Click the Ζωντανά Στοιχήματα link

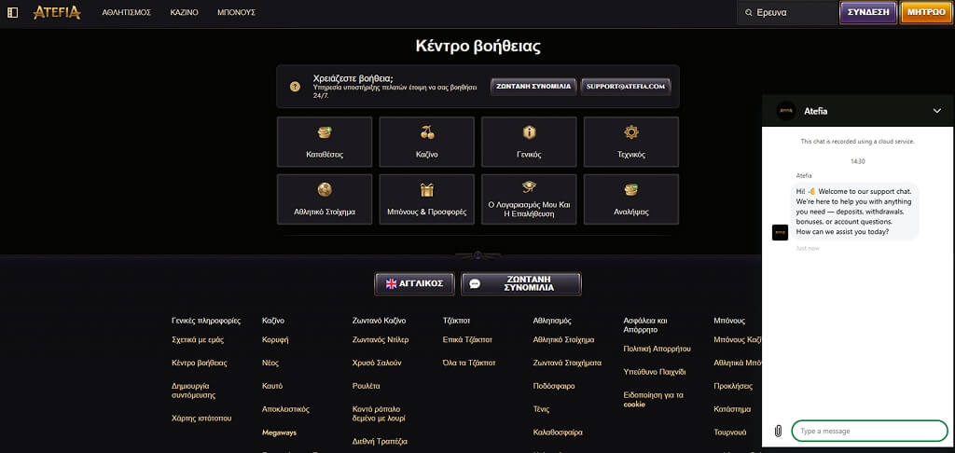point(567,363)
